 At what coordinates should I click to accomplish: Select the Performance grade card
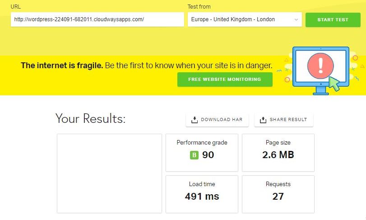202,153
